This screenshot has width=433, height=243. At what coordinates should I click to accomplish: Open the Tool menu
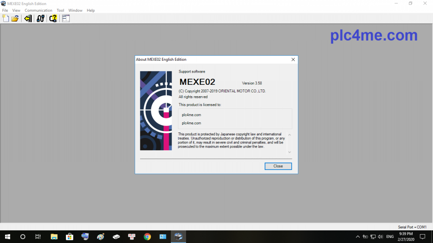pos(60,10)
